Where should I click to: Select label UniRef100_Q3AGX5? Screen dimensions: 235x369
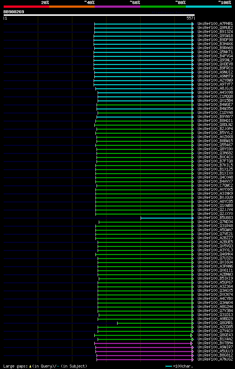coord(215,291)
